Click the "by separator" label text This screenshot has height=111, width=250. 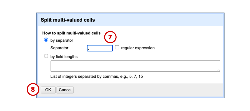[x=62, y=40]
